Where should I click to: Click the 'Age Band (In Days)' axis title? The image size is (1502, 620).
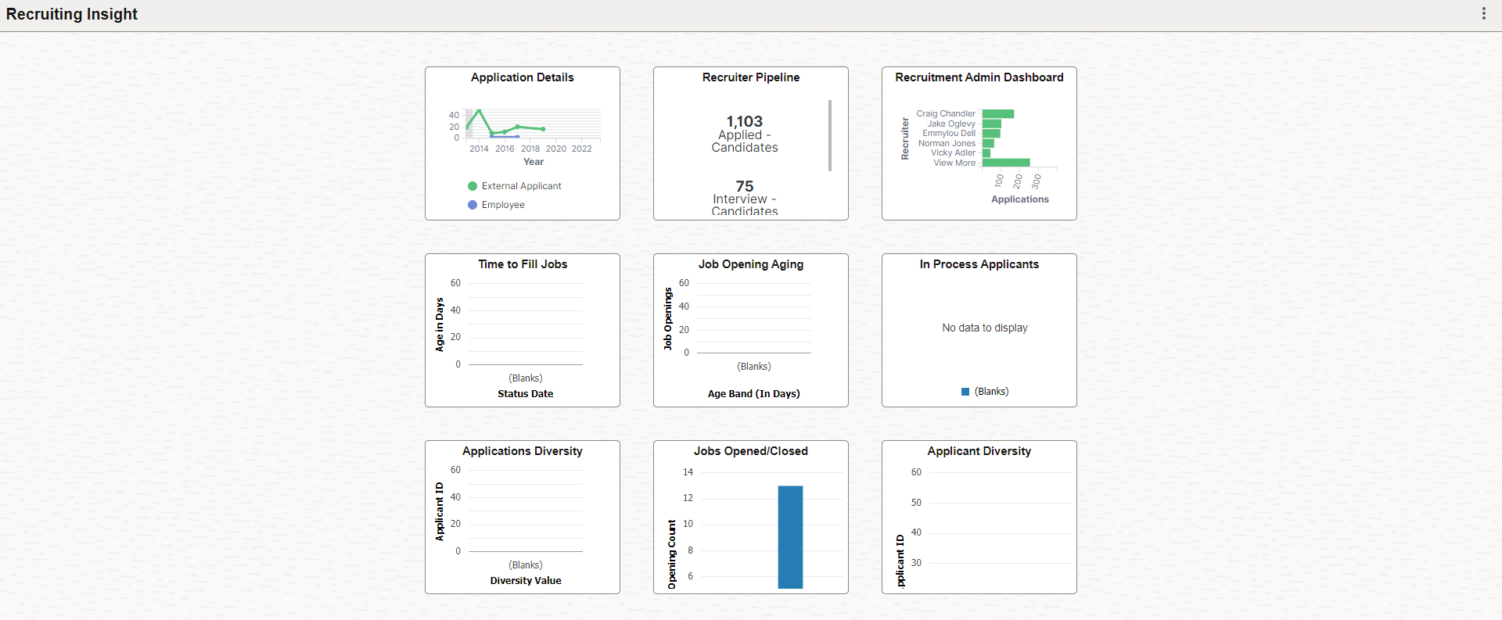754,394
